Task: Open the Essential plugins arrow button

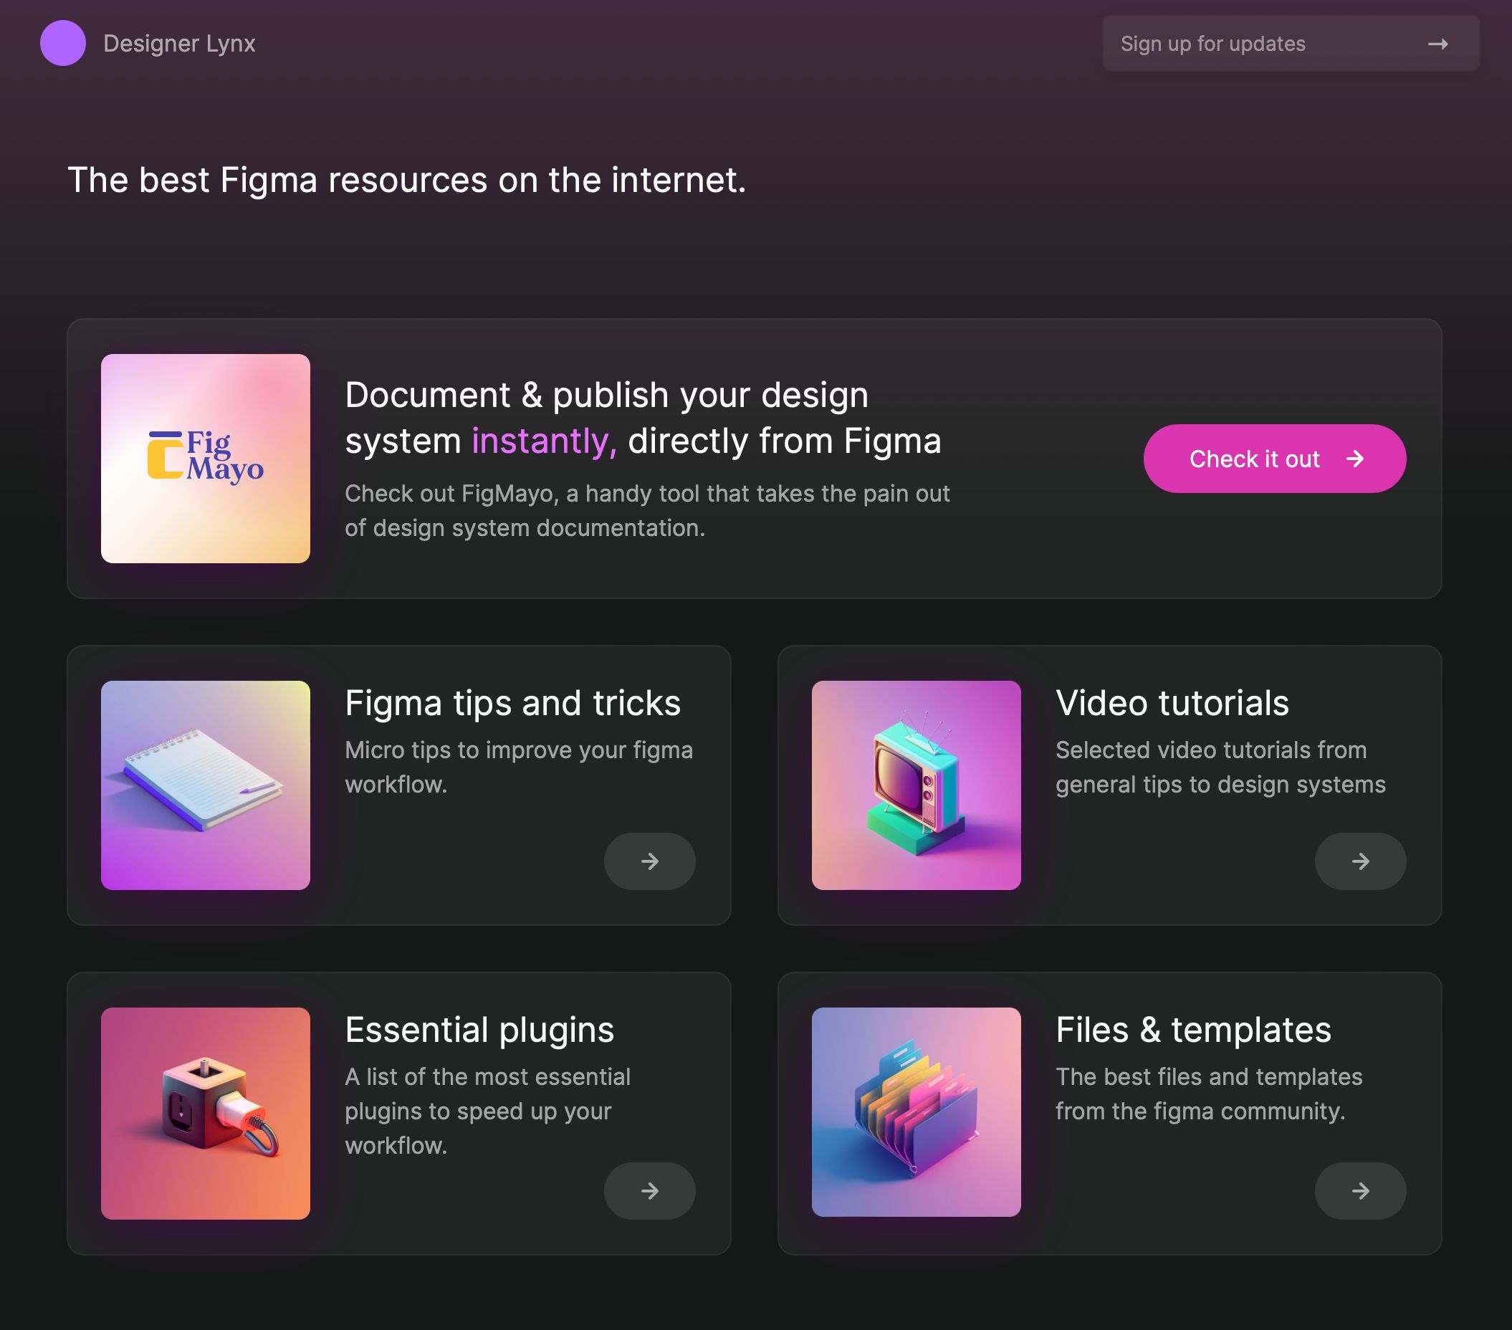Action: tap(649, 1191)
